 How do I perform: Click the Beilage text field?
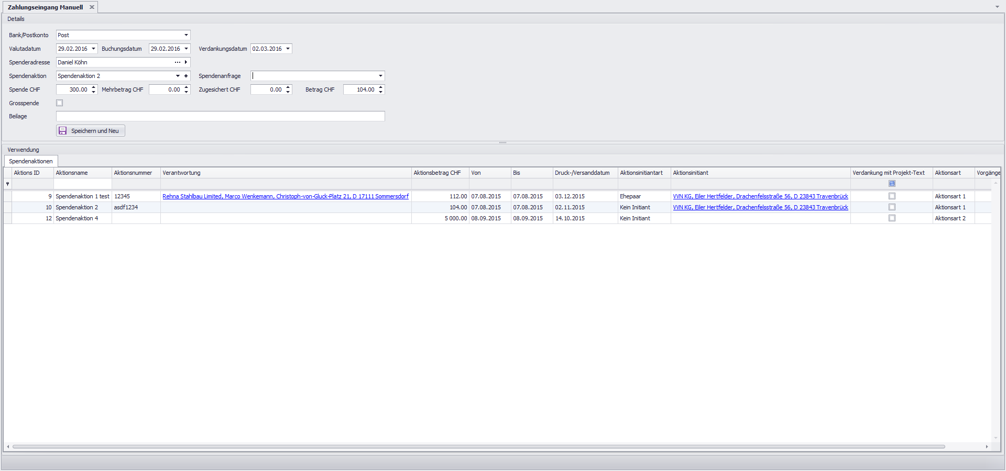(x=220, y=116)
